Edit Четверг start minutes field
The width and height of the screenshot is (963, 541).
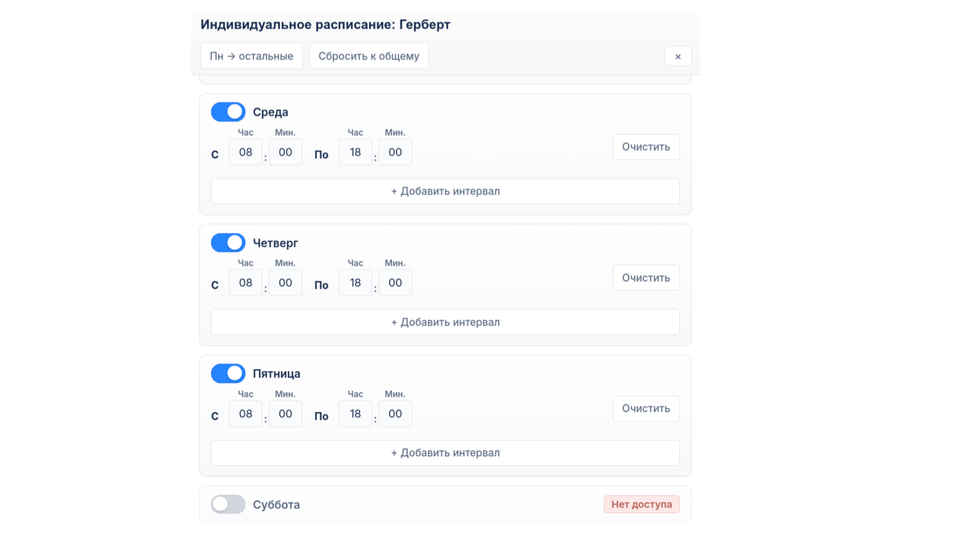285,283
